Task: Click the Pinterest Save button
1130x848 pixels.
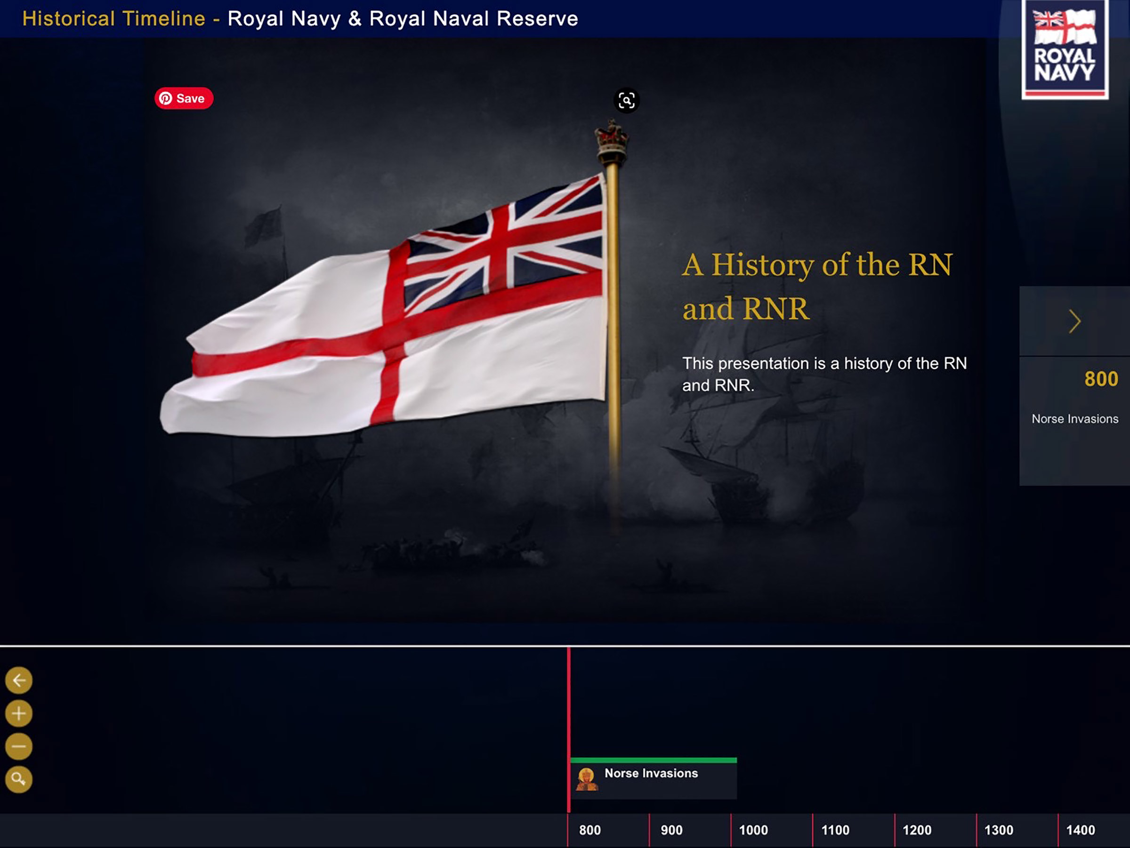Action: tap(184, 98)
